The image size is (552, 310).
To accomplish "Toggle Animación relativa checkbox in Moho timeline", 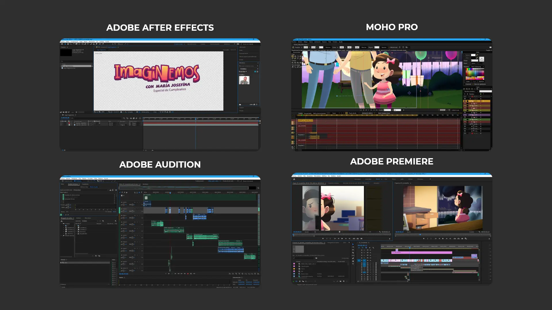I will tap(361, 113).
